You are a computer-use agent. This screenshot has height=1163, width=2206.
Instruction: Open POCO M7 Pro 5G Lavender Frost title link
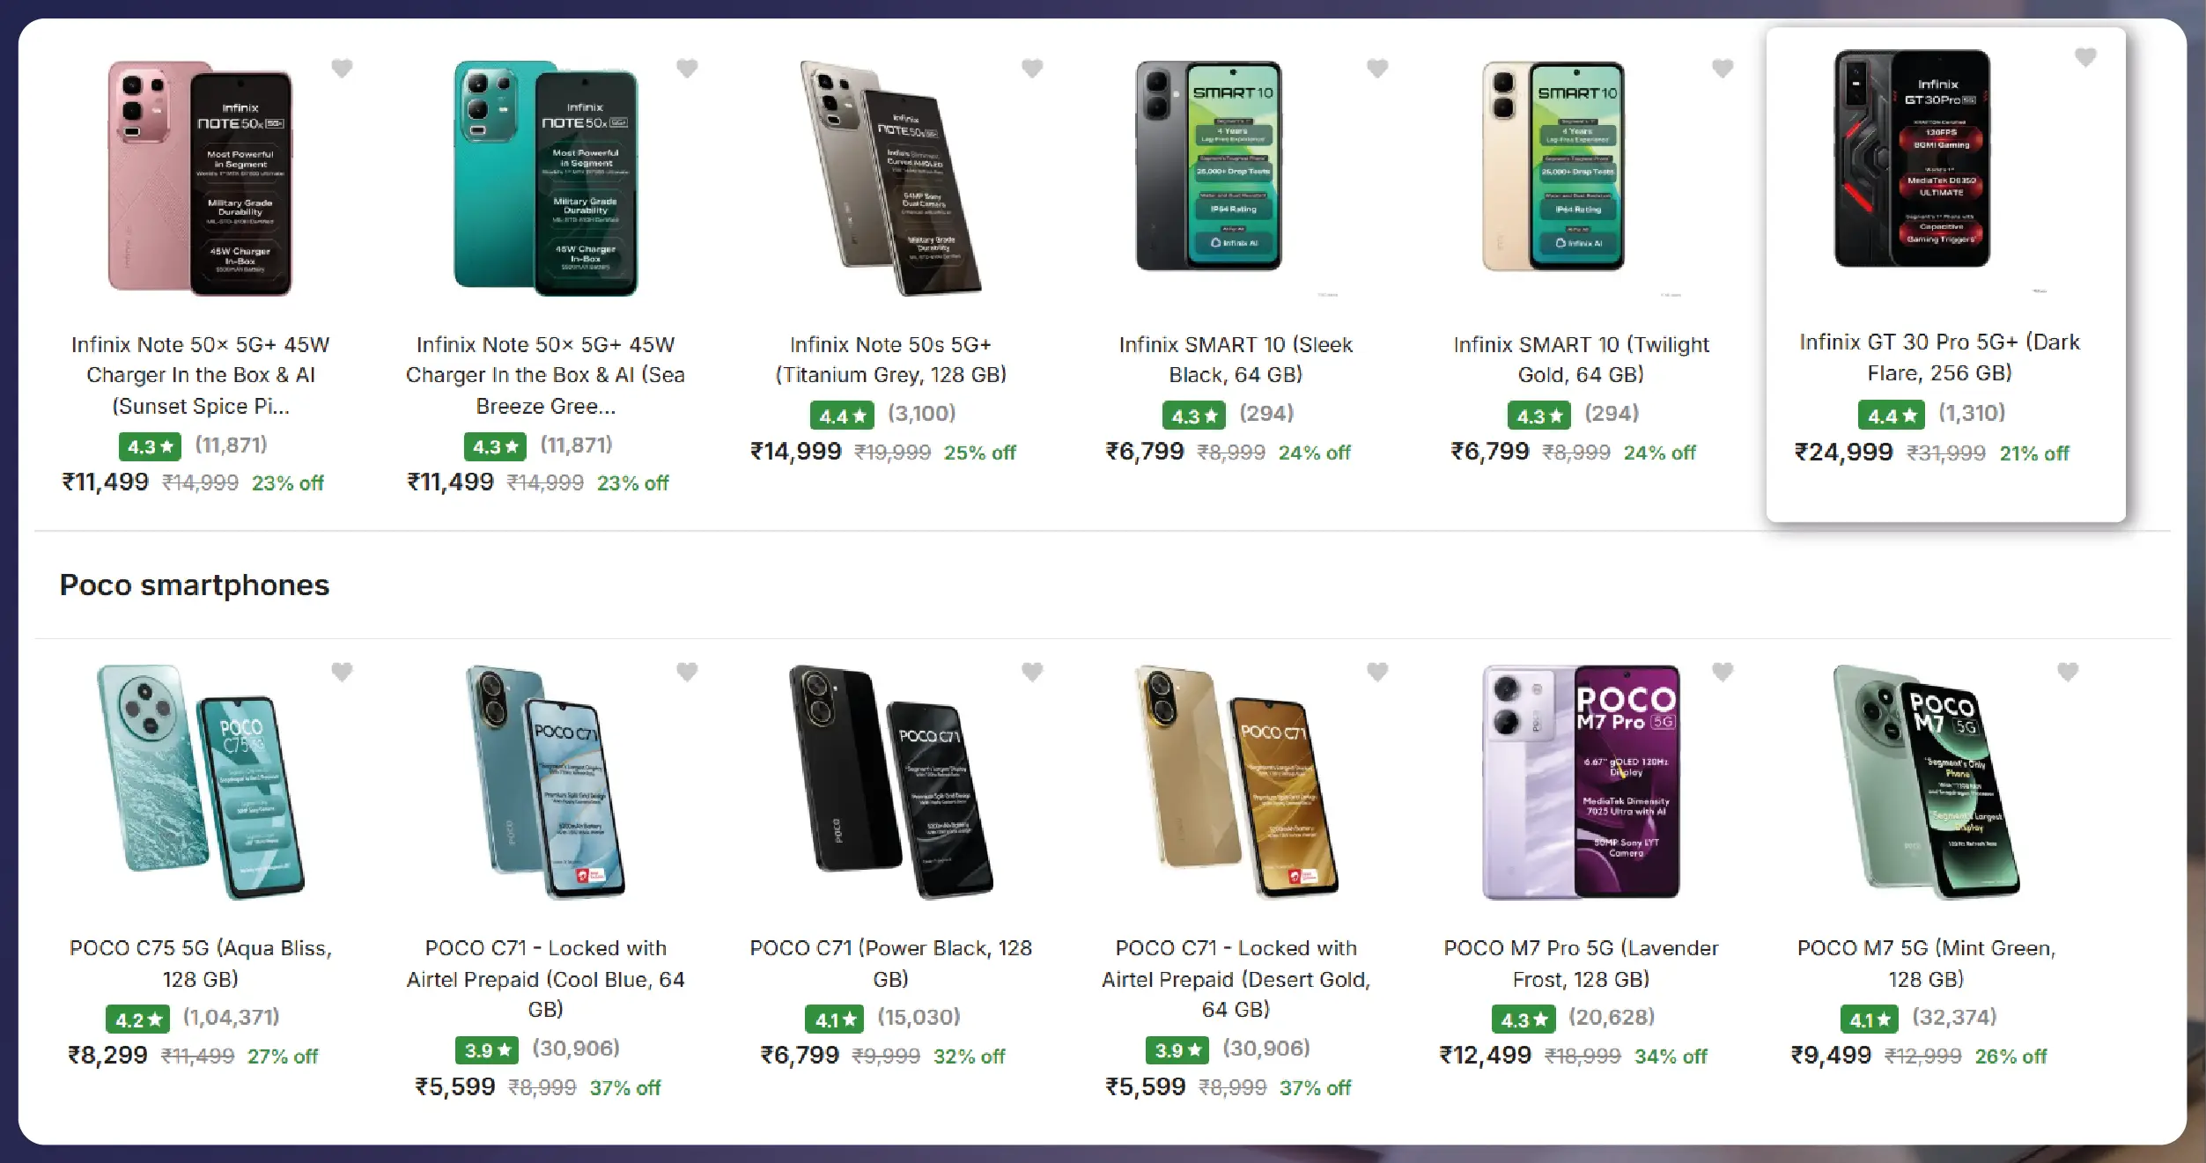coord(1581,963)
